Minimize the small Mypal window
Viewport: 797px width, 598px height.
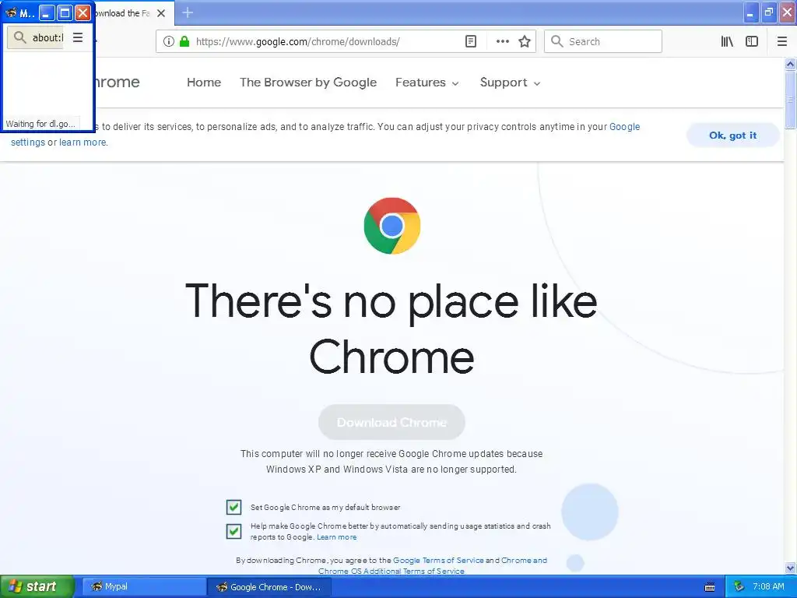point(47,12)
